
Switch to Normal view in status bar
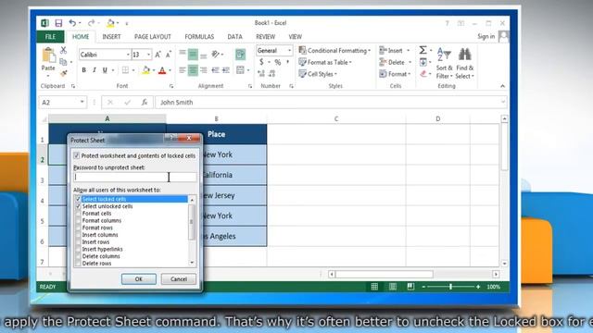[x=374, y=287]
